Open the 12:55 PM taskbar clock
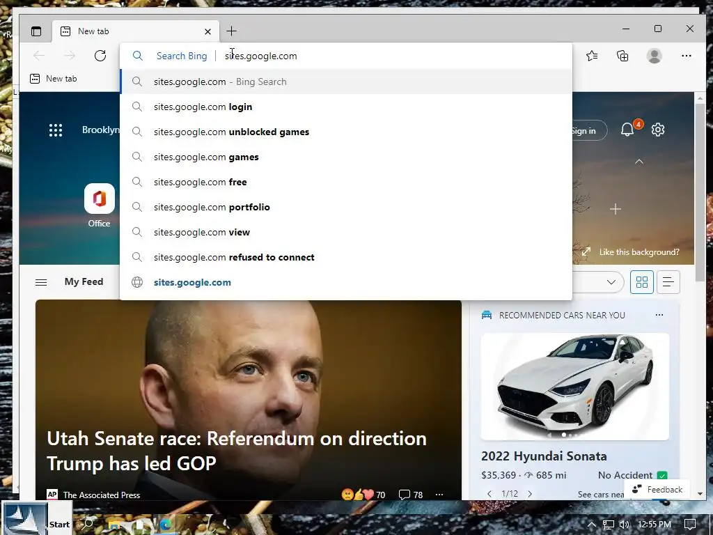 pos(655,525)
